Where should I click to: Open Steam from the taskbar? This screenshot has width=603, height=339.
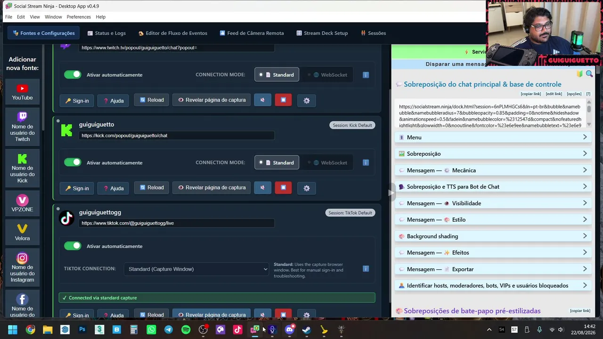(x=307, y=330)
